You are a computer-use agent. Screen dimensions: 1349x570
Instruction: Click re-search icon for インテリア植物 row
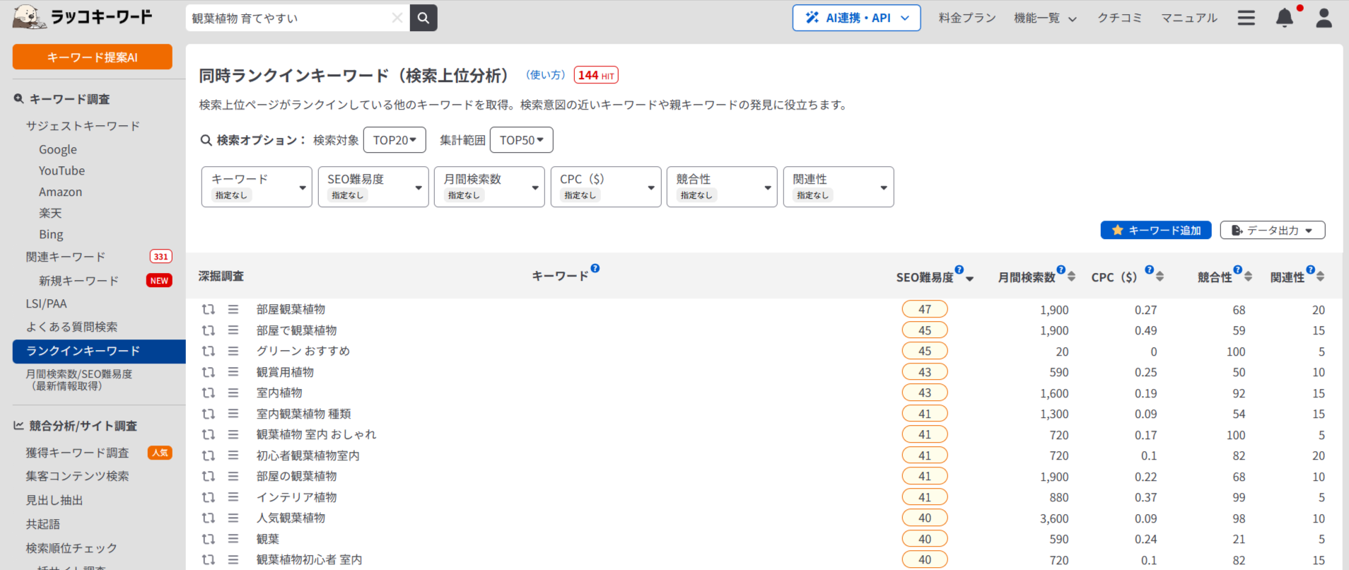(x=208, y=497)
